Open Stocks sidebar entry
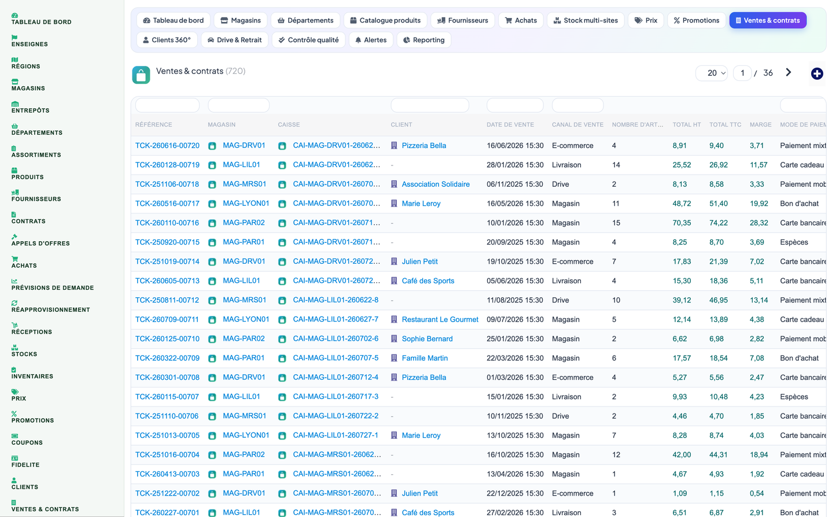 pos(24,351)
